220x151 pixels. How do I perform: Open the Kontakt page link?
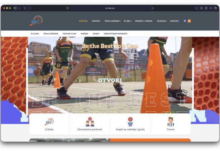[x=174, y=21]
